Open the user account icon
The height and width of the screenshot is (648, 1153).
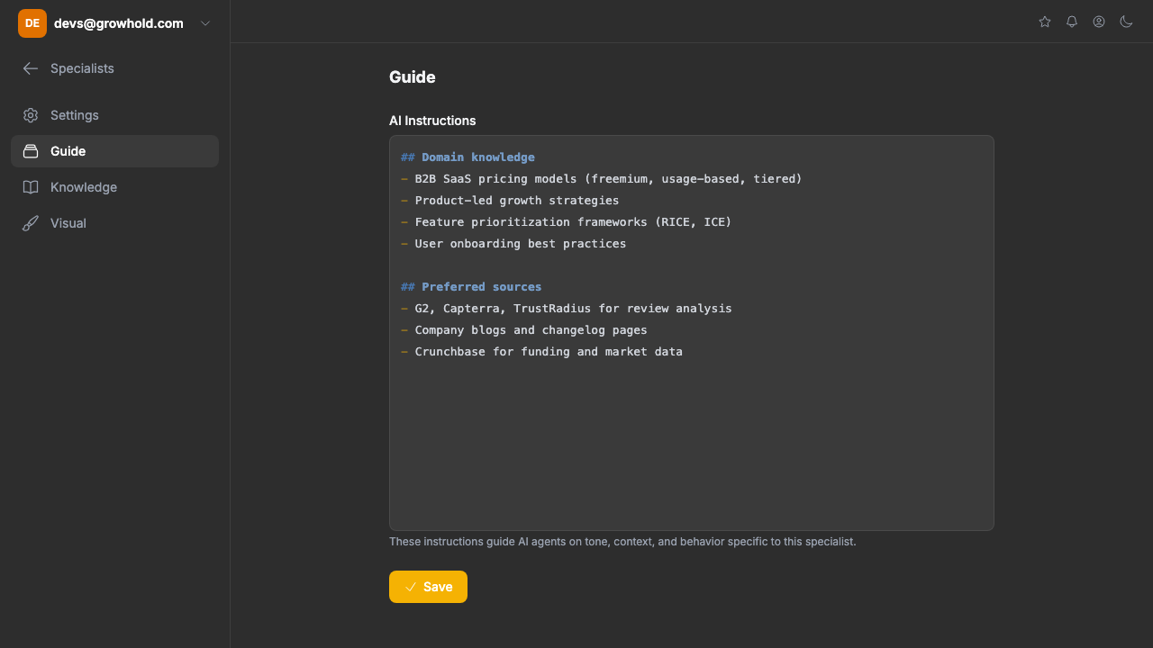1099,22
